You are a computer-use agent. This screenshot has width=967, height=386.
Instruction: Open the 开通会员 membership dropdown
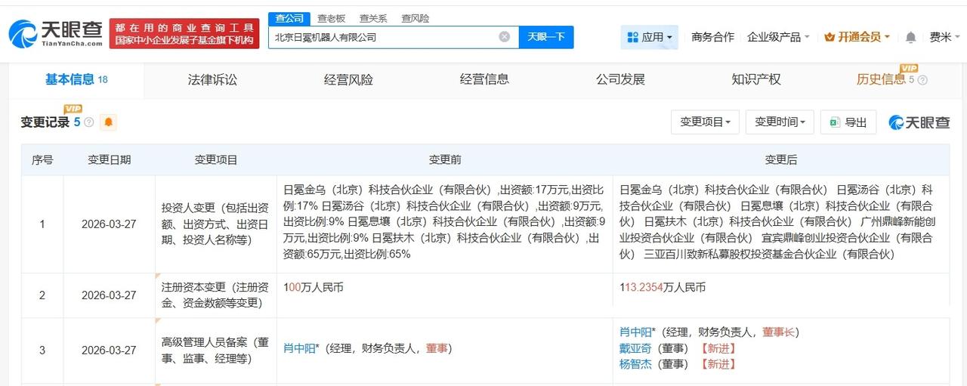[x=857, y=37]
